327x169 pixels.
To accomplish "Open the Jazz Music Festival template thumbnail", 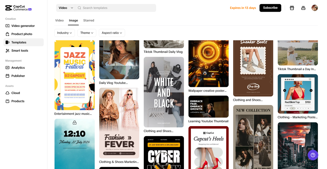I will (x=75, y=75).
